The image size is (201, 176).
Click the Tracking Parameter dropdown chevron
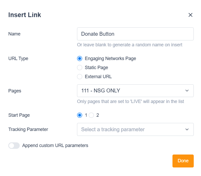pyautogui.click(x=187, y=129)
